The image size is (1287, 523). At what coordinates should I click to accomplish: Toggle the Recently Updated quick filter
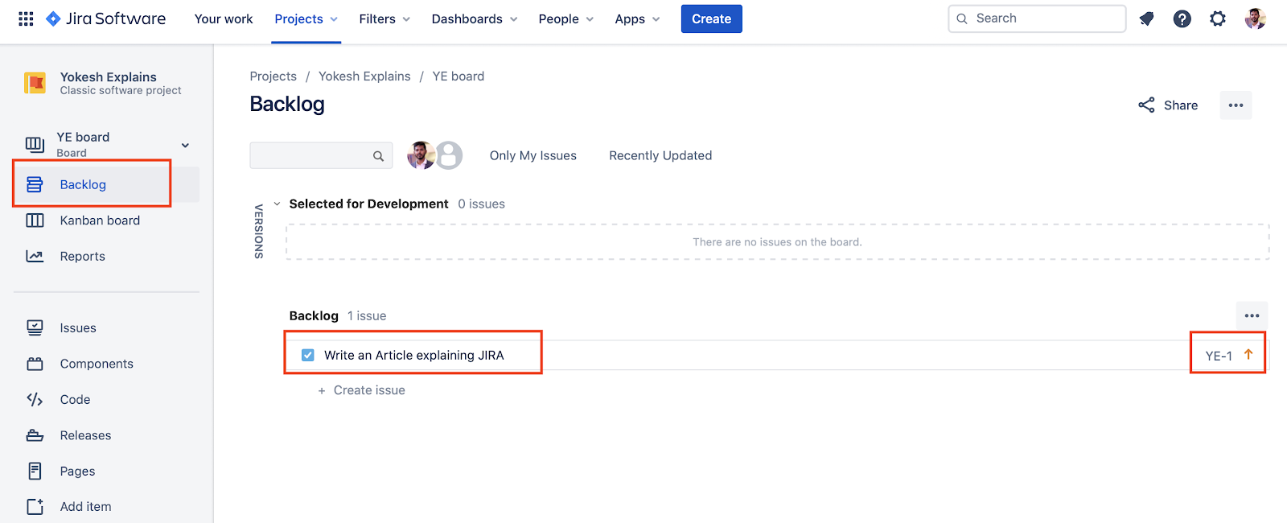(x=660, y=155)
